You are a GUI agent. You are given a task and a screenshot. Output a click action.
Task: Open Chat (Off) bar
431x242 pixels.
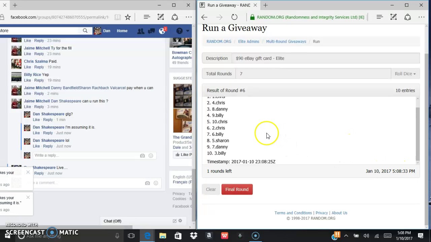[112, 221]
